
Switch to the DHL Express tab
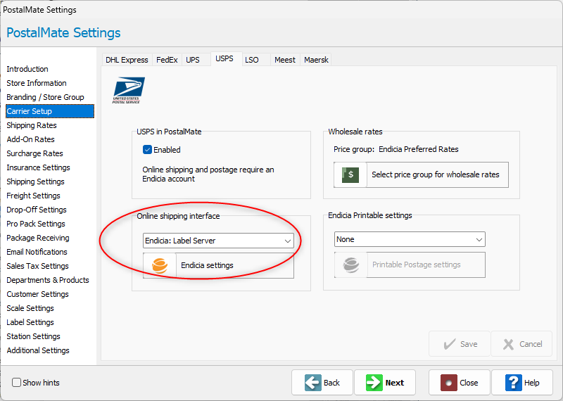(127, 60)
